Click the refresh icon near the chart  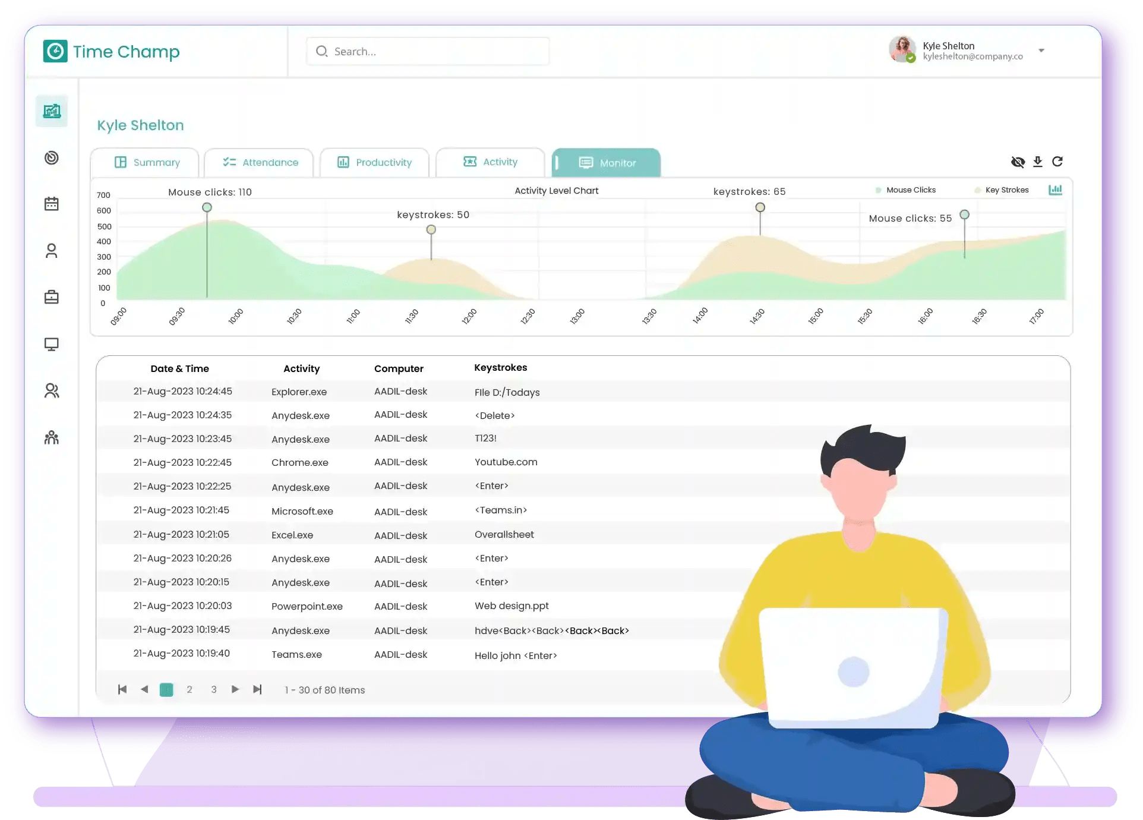coord(1058,162)
